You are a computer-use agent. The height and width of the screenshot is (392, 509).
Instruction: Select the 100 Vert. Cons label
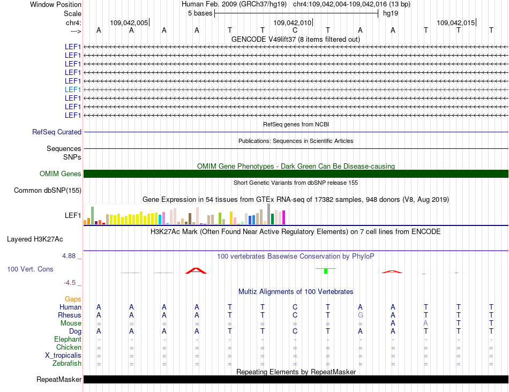30,269
